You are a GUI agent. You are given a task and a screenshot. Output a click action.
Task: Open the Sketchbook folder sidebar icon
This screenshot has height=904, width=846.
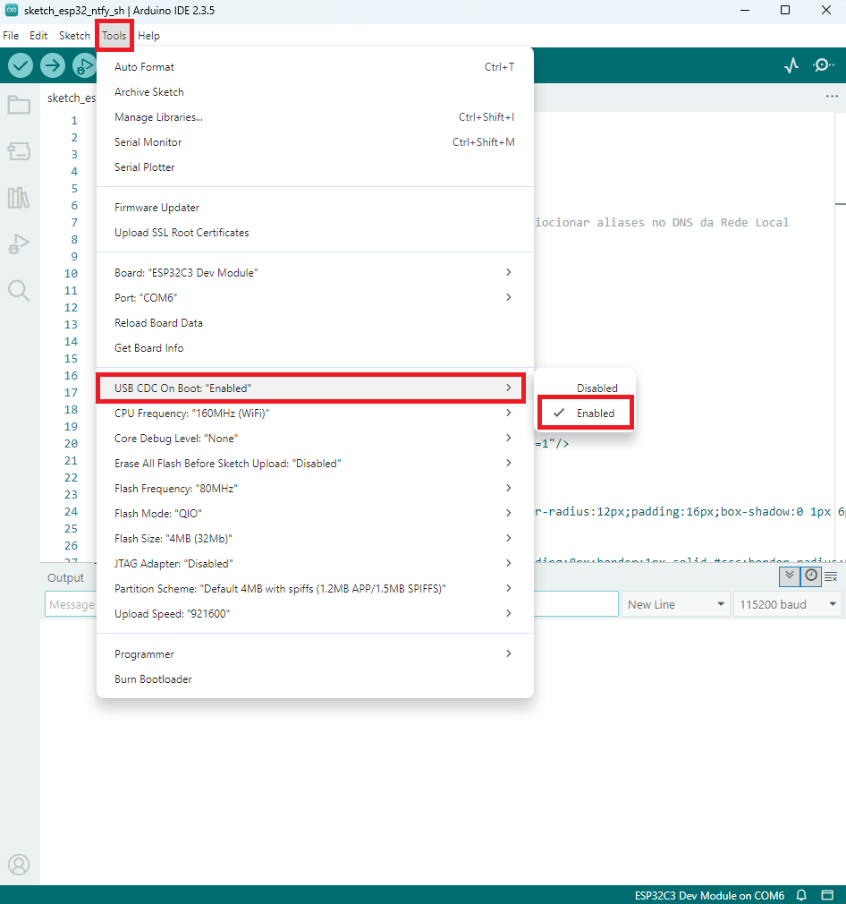tap(19, 106)
